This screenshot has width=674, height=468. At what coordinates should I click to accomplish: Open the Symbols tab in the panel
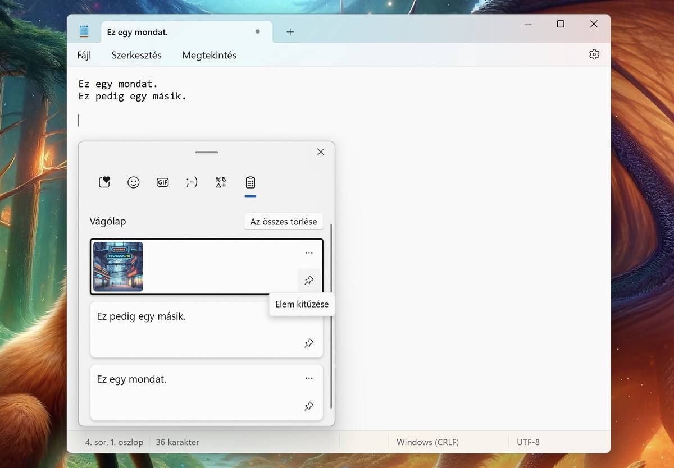(x=221, y=182)
